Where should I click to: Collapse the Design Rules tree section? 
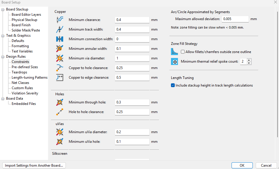click(x=3, y=57)
